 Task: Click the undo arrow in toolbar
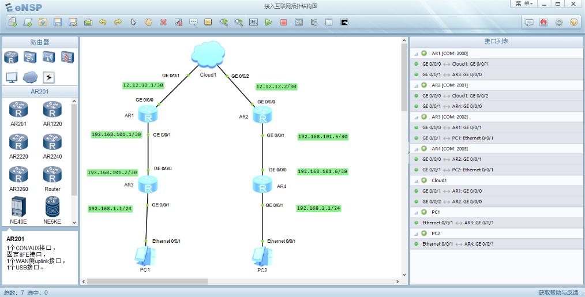click(103, 22)
